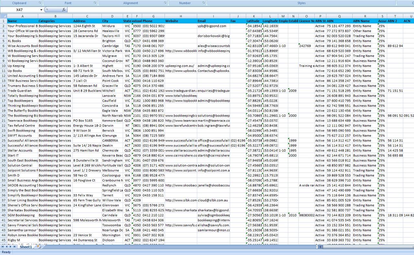Open the Alignment dialog launcher
Viewport: 414px width, 255px height.
(x=165, y=3)
